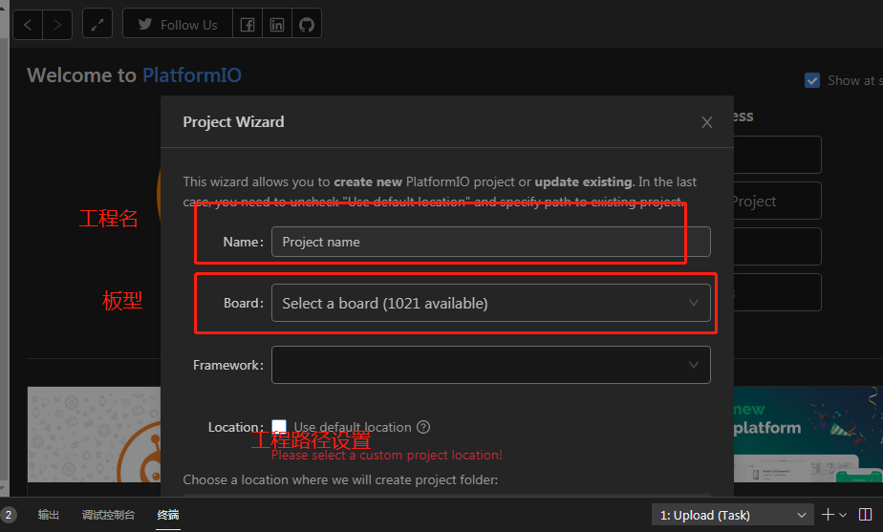Go back with the left arrow button
The height and width of the screenshot is (532, 883).
[28, 25]
